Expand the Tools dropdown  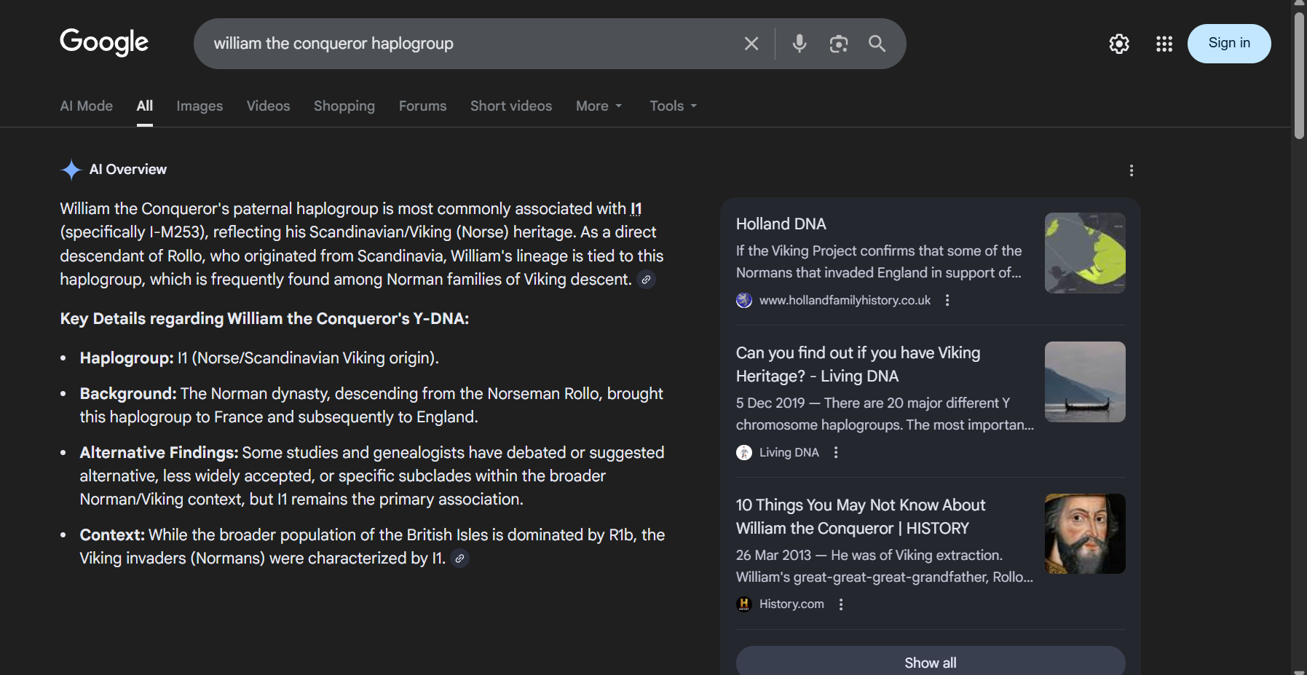click(673, 106)
